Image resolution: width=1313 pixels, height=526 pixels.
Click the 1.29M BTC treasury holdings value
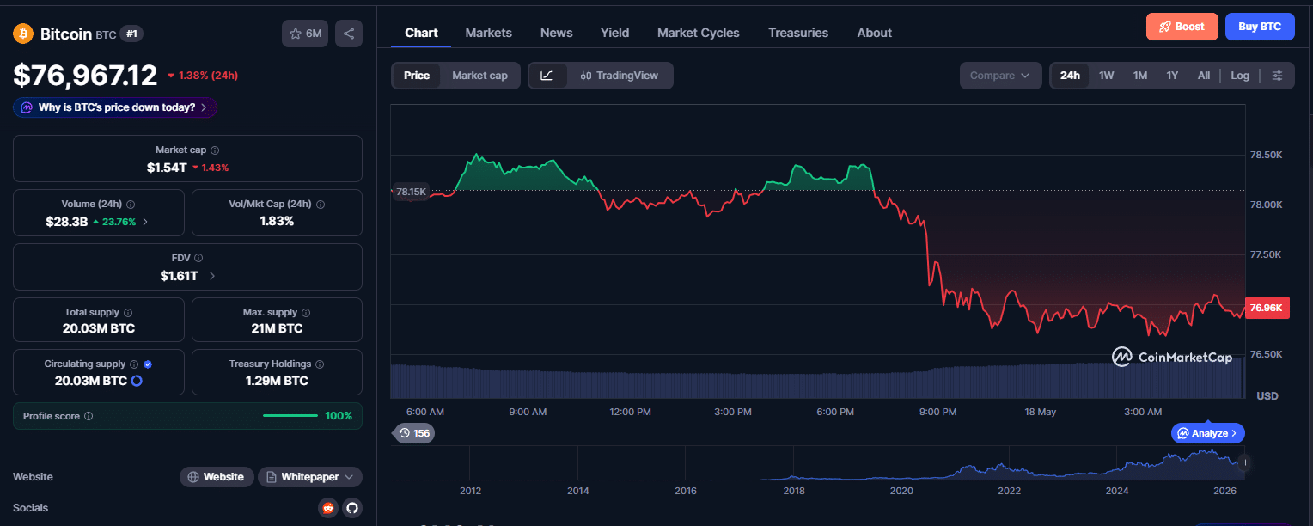coord(277,381)
